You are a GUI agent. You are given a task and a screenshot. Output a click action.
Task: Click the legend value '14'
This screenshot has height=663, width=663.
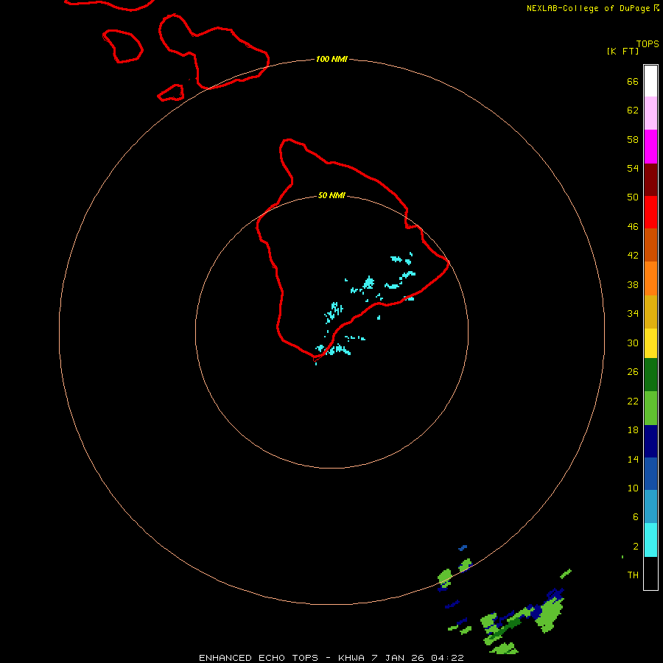(633, 459)
